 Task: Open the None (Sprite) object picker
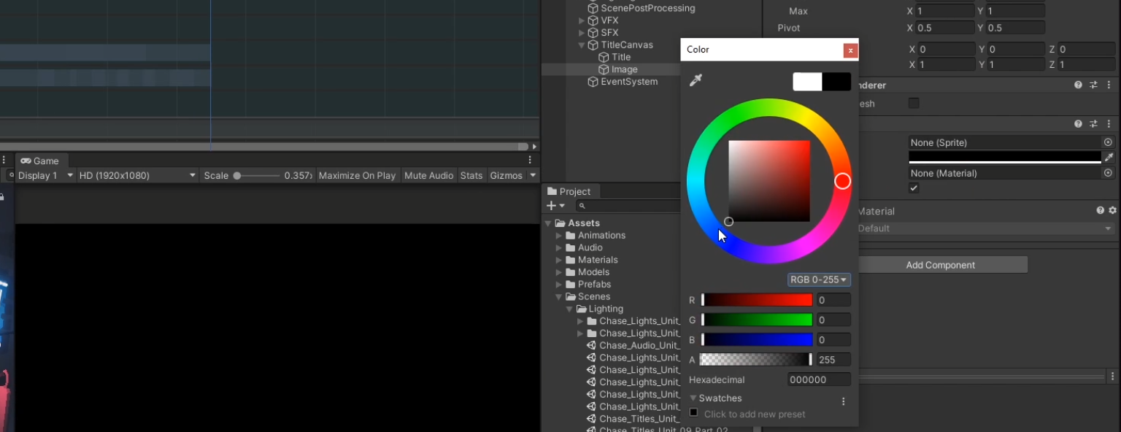tap(1108, 143)
